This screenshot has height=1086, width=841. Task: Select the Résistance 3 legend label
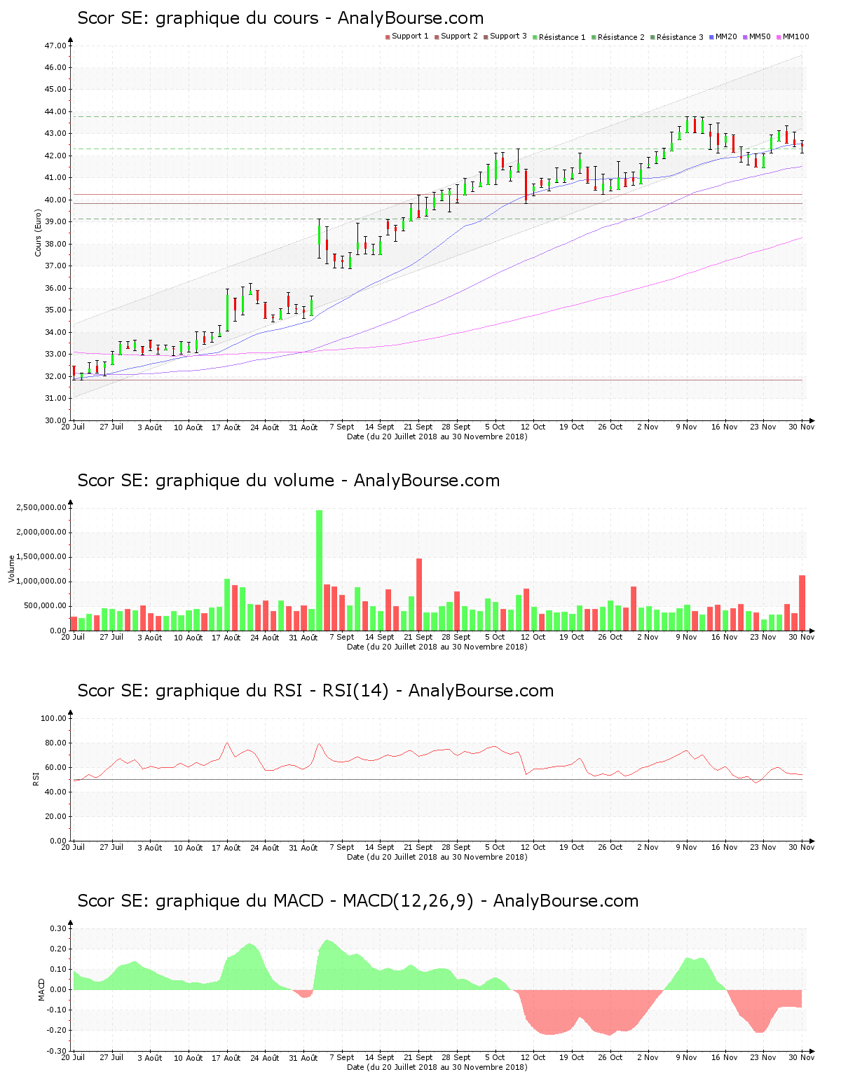pyautogui.click(x=680, y=37)
